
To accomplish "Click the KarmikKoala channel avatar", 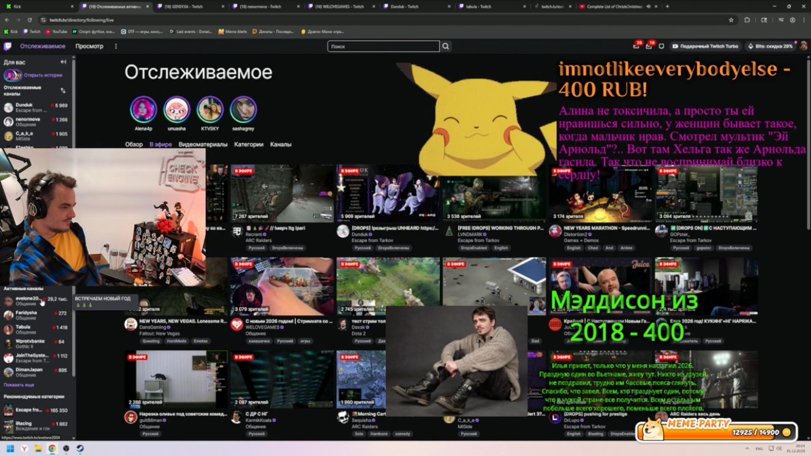I will tap(237, 417).
